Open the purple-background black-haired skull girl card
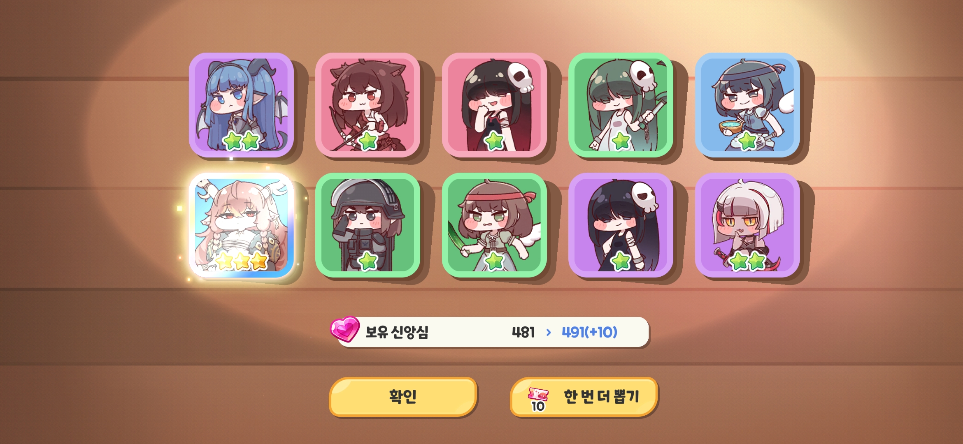 (x=621, y=225)
